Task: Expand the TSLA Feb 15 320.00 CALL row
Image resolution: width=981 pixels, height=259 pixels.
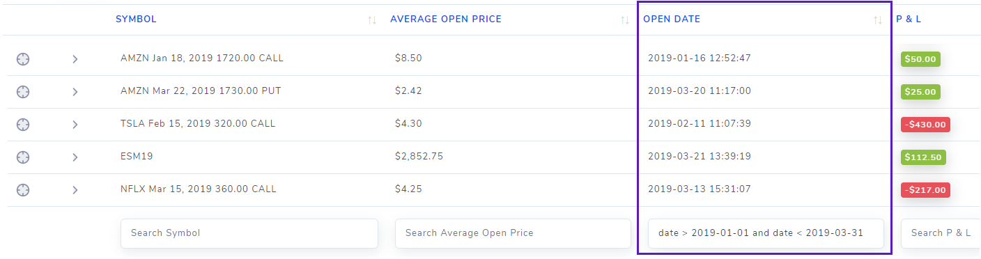Action: tap(75, 125)
